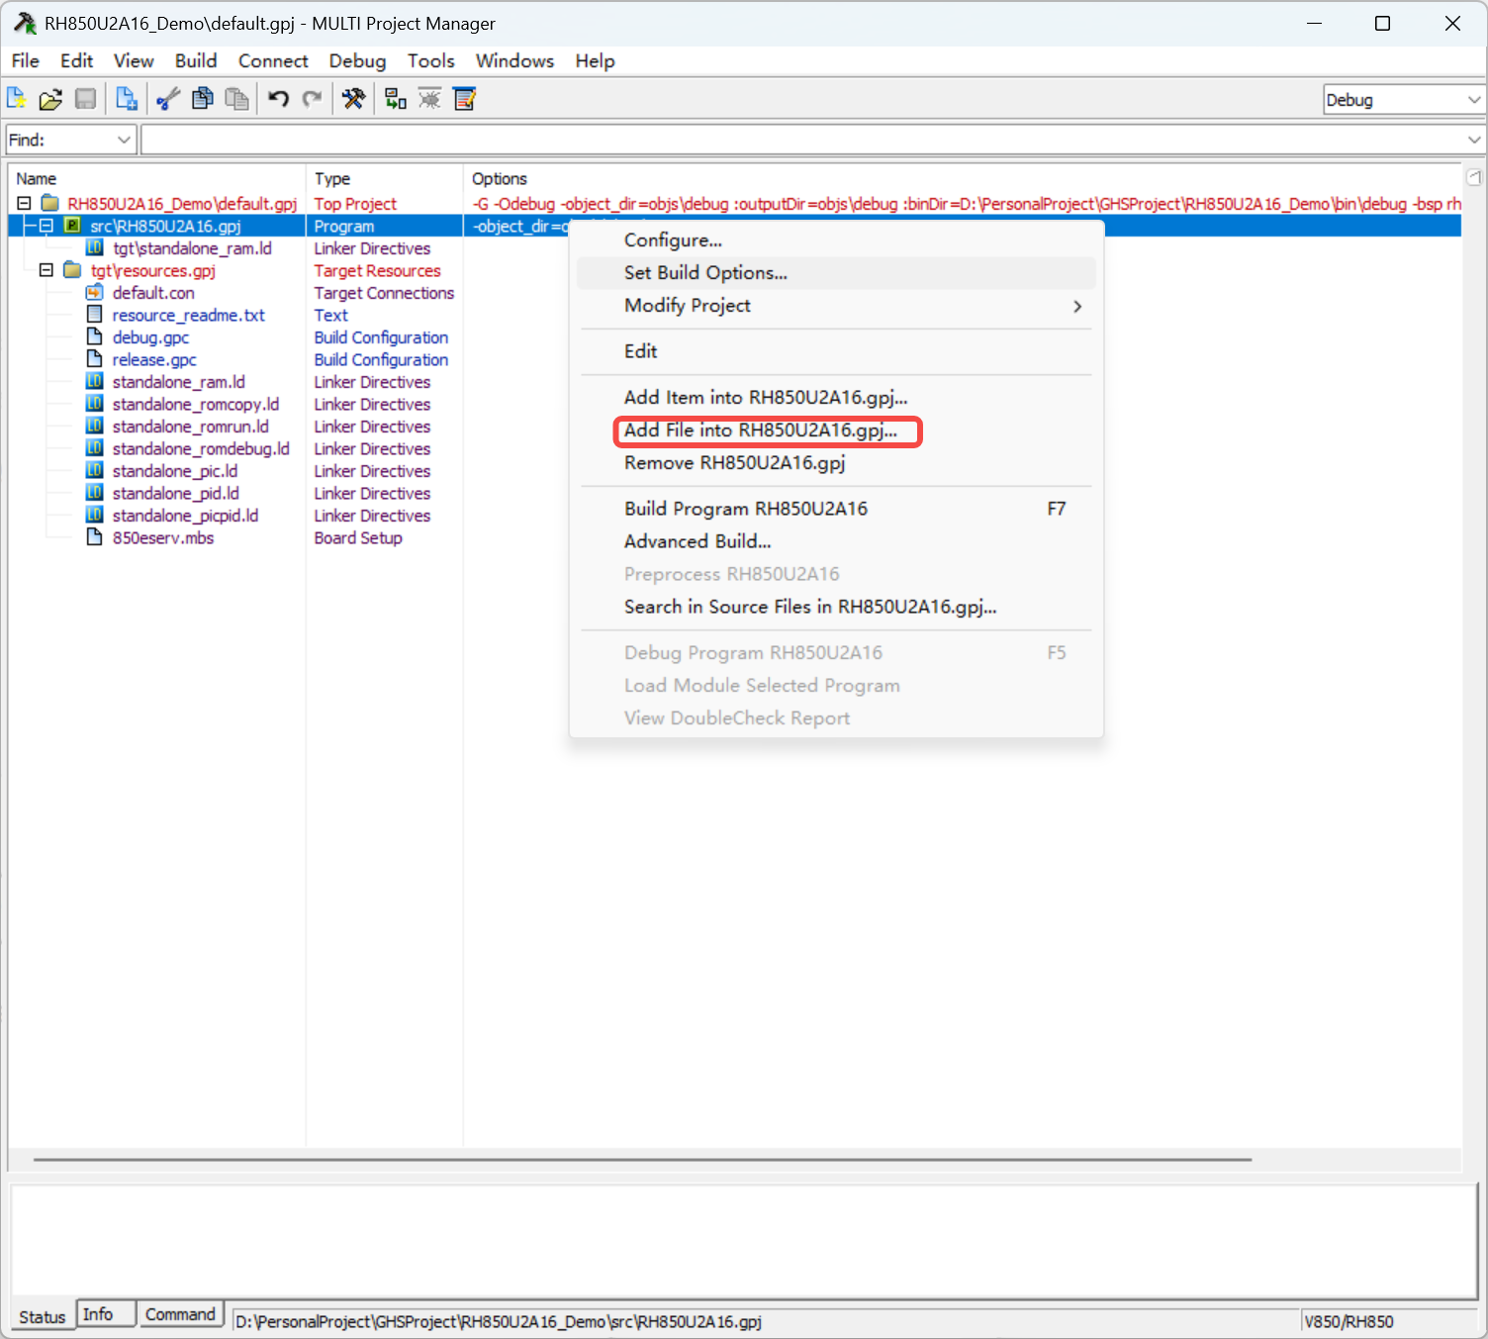This screenshot has width=1488, height=1339.
Task: Click the file icon of 850eserv.mbs
Action: (95, 537)
